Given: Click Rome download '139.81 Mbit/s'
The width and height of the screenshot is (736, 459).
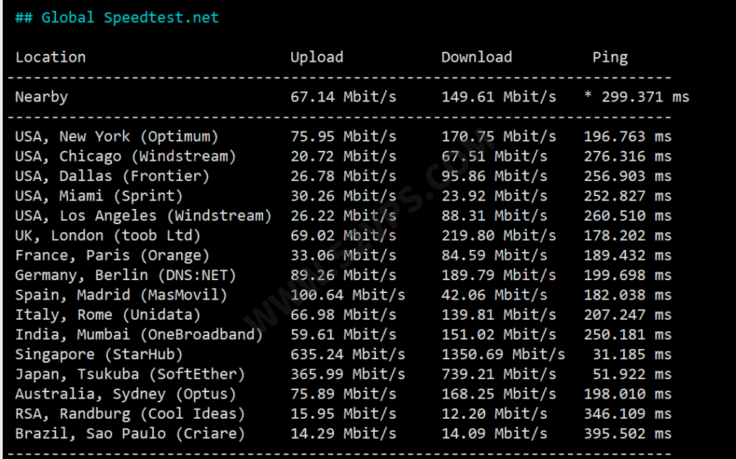Looking at the screenshot, I should click(499, 314).
